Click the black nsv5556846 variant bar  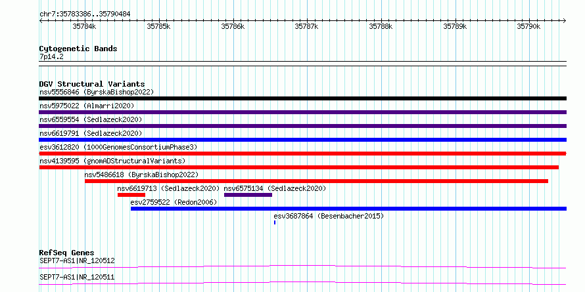pyautogui.click(x=302, y=98)
